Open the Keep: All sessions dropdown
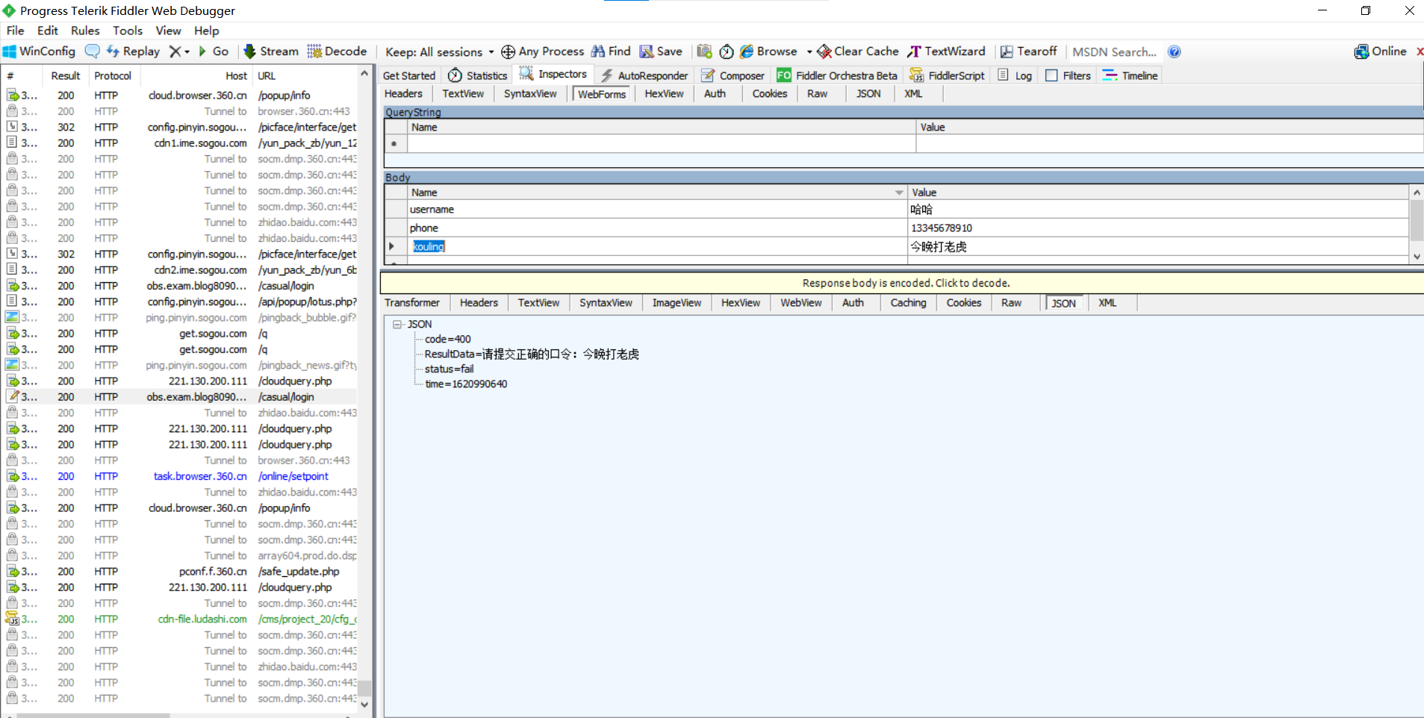The width and height of the screenshot is (1424, 718). pos(439,51)
